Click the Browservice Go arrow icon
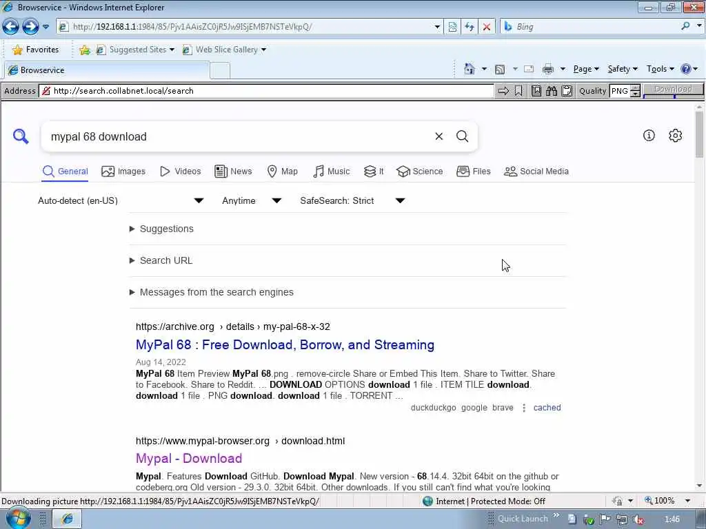The width and height of the screenshot is (706, 529). pos(503,91)
